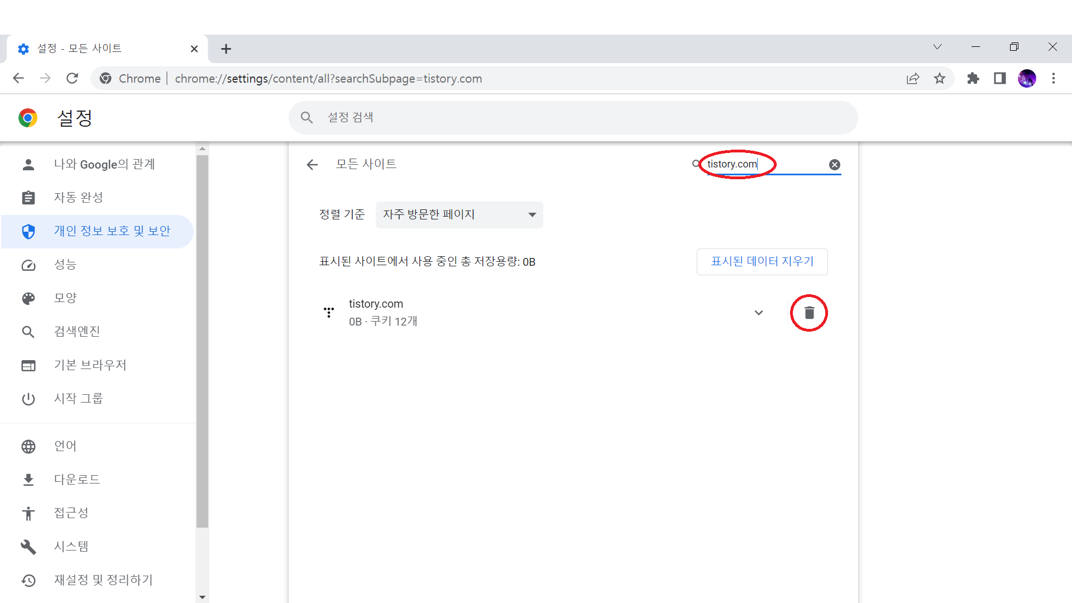Click browser back arrow in toolbar
1072x603 pixels.
point(18,78)
